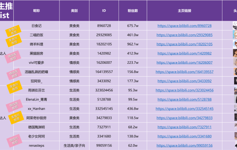The width and height of the screenshot is (237, 150).
Task: Click follower count 118.5w
Action: coord(133,118)
